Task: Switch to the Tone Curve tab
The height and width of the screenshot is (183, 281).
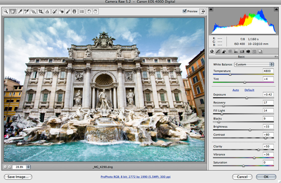Action: coord(218,52)
